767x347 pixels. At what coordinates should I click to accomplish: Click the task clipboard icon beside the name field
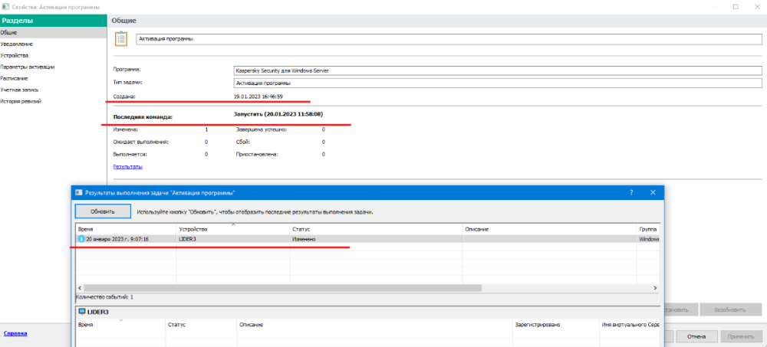pos(119,38)
